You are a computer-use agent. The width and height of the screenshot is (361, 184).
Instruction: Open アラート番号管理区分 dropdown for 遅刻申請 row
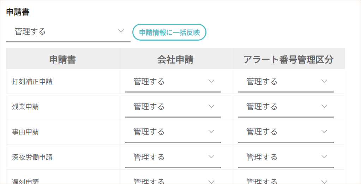286,181
